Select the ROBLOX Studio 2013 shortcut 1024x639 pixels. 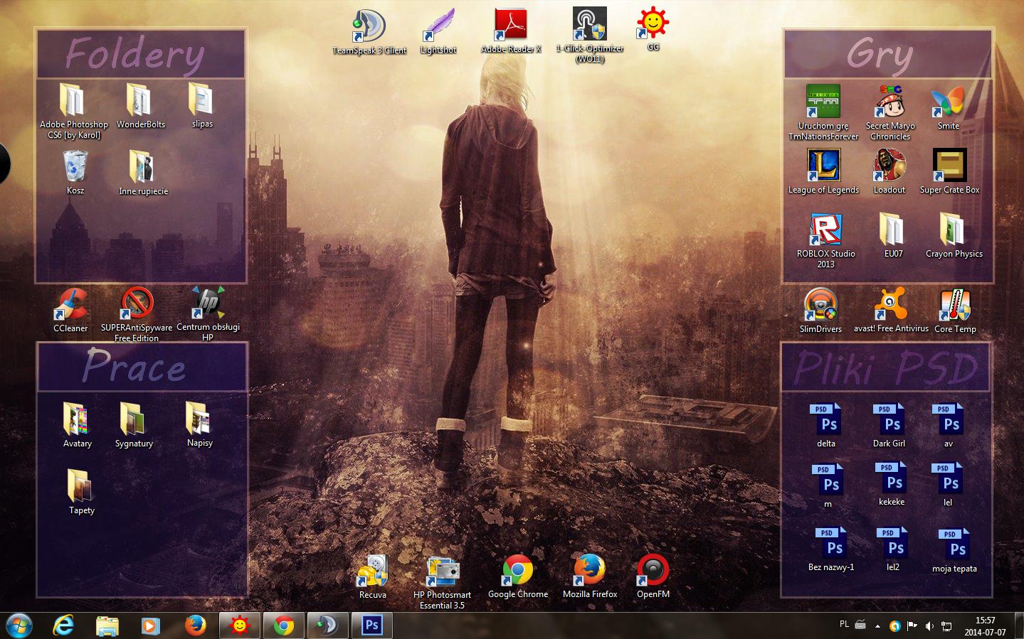(x=825, y=240)
